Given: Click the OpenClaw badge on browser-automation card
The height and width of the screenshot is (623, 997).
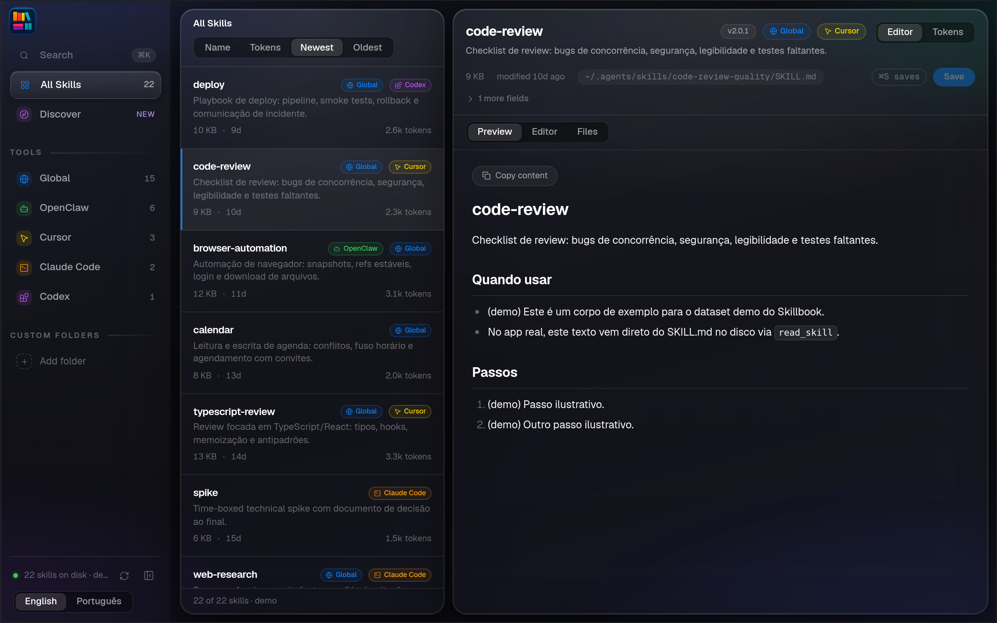Looking at the screenshot, I should 356,248.
